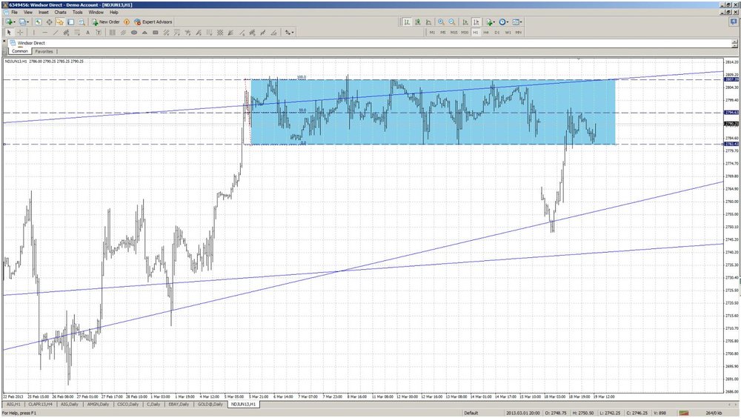Select the Equidistant Channel tool
The width and height of the screenshot is (741, 418).
(66, 33)
